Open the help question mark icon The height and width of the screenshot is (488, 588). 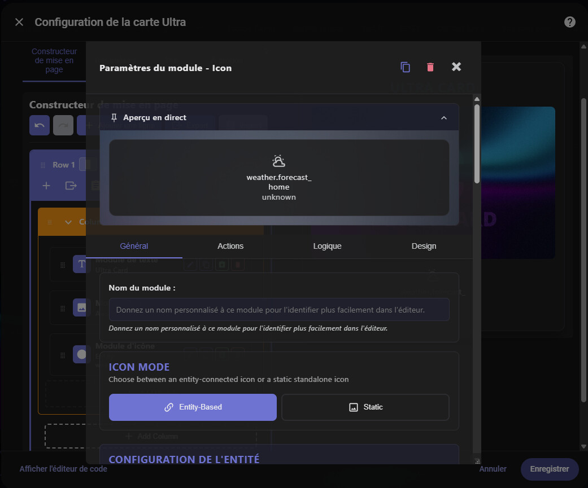click(x=569, y=22)
